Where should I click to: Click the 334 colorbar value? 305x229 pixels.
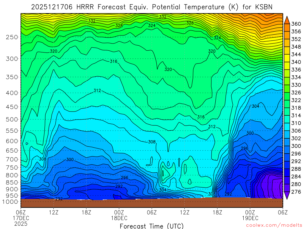296,77
